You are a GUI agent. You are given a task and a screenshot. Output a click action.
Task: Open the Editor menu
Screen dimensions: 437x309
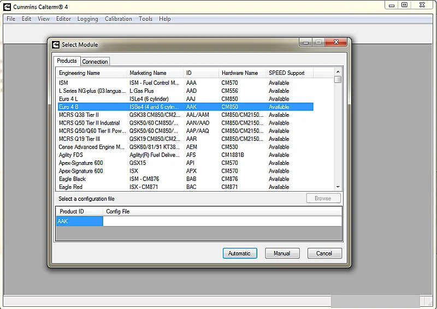click(x=63, y=19)
